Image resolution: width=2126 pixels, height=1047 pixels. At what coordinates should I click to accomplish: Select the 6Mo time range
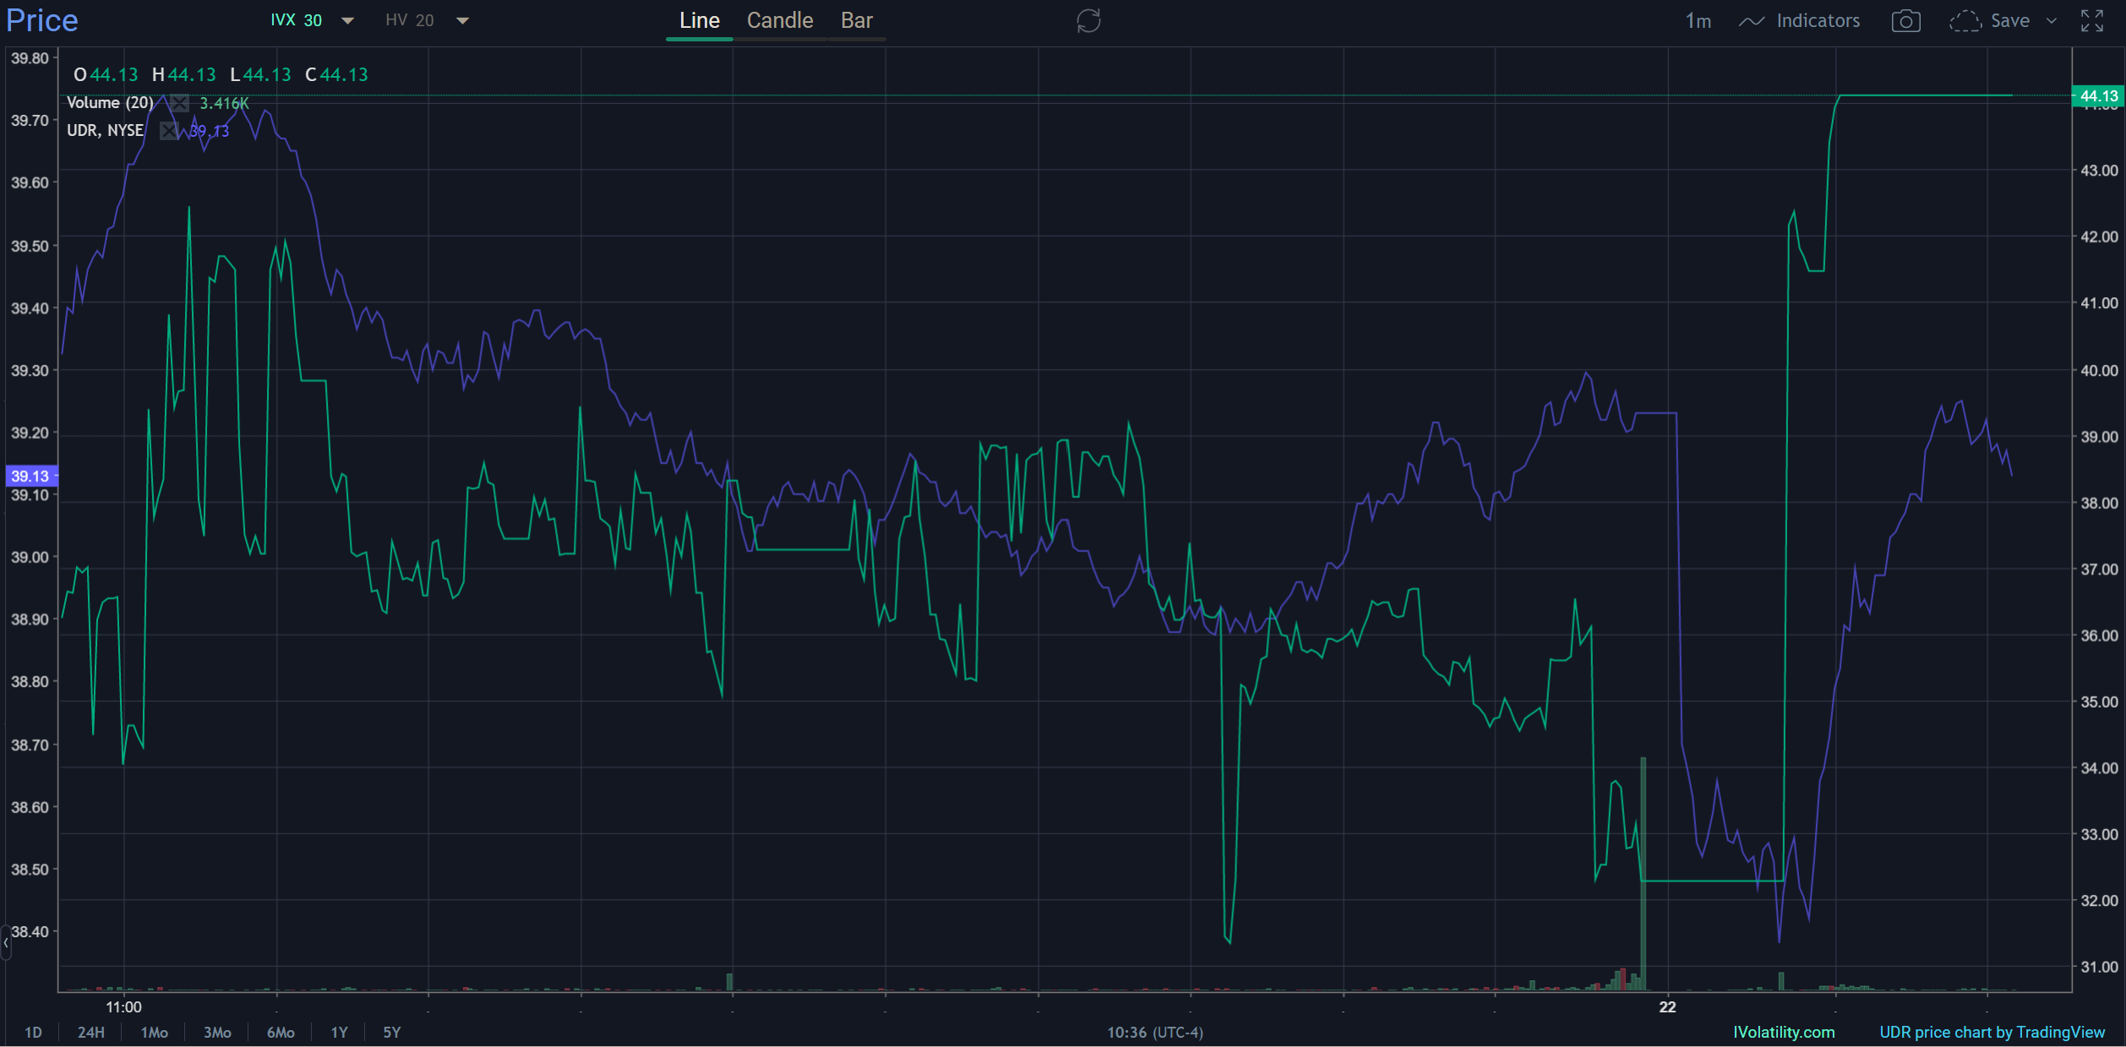(x=281, y=1032)
